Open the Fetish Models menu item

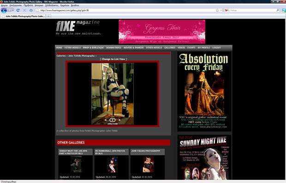coord(72,48)
